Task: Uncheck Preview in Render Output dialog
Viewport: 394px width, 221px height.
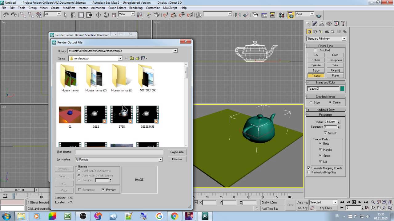Action: click(x=103, y=190)
